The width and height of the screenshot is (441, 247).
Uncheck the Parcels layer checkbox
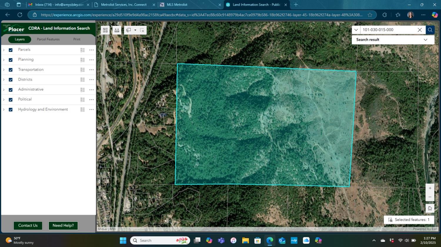(x=11, y=50)
